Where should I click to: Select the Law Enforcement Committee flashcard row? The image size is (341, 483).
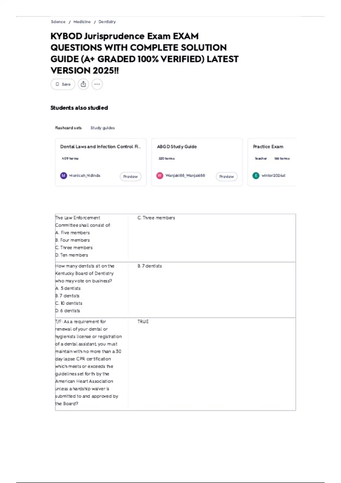click(x=175, y=238)
